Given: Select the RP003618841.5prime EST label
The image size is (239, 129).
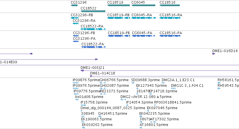Looking at the screenshot, I should (173, 102).
